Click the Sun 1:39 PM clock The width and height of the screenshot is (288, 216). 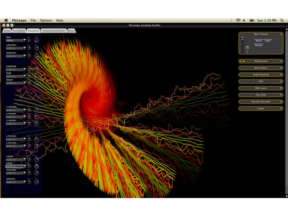(x=267, y=21)
